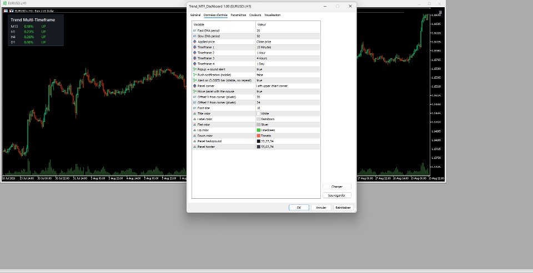
Task: Click the 1 Hour value of Timeframe 2
Action: pyautogui.click(x=261, y=53)
